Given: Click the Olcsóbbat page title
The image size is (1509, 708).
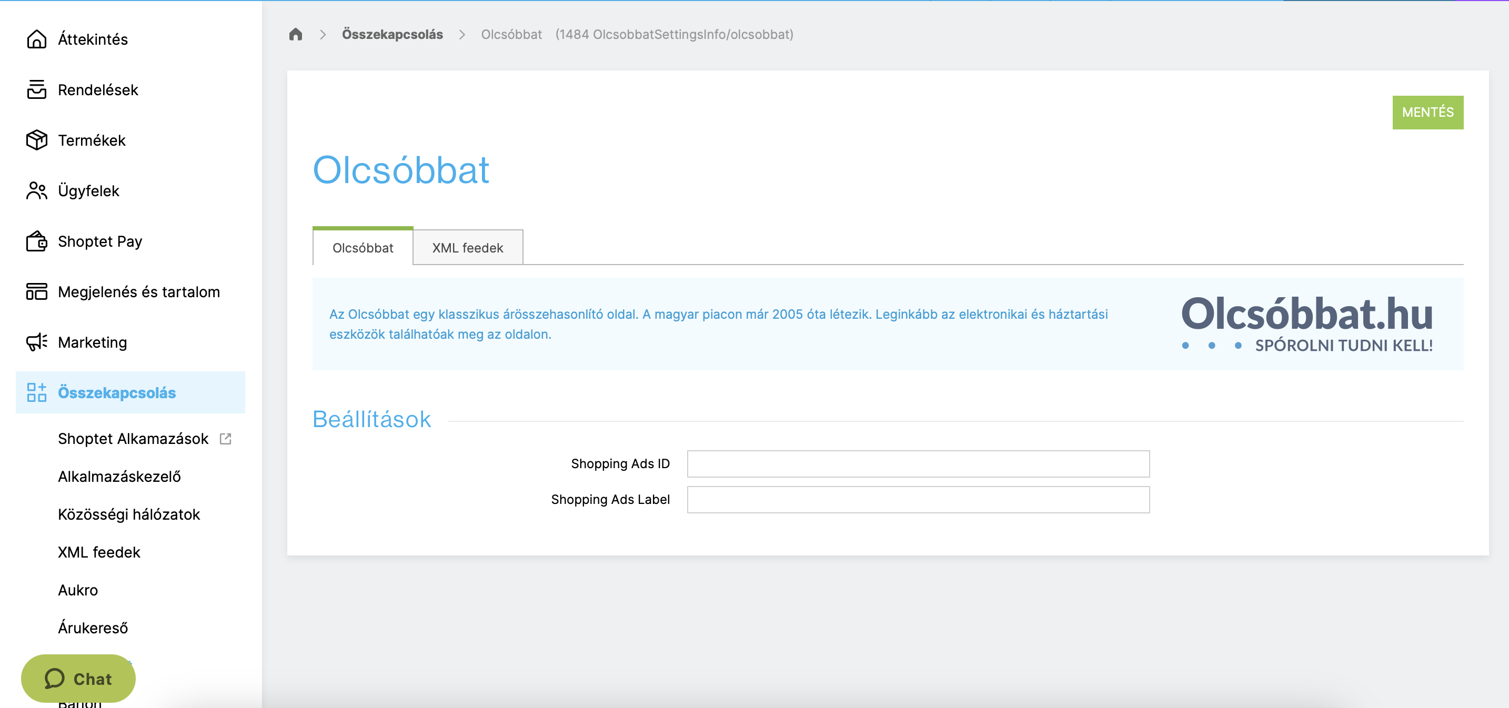Looking at the screenshot, I should tap(401, 170).
